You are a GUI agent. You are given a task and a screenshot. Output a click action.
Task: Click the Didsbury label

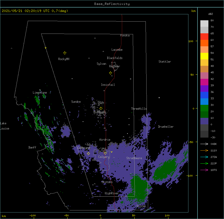(100, 112)
